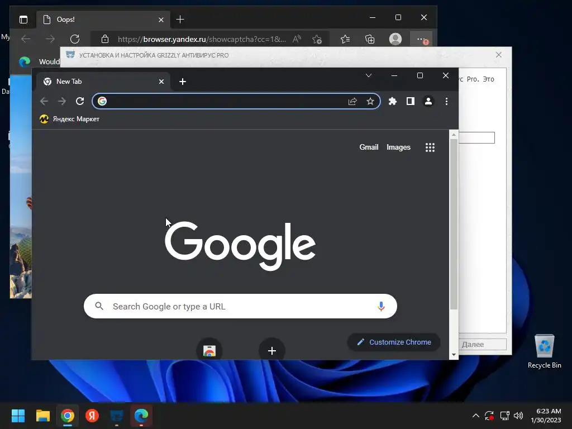Open Яндекс Маркет bookmark
This screenshot has height=429, width=572.
(x=69, y=119)
